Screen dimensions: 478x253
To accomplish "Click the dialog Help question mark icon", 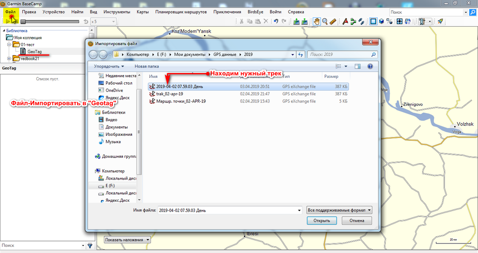I will click(370, 66).
